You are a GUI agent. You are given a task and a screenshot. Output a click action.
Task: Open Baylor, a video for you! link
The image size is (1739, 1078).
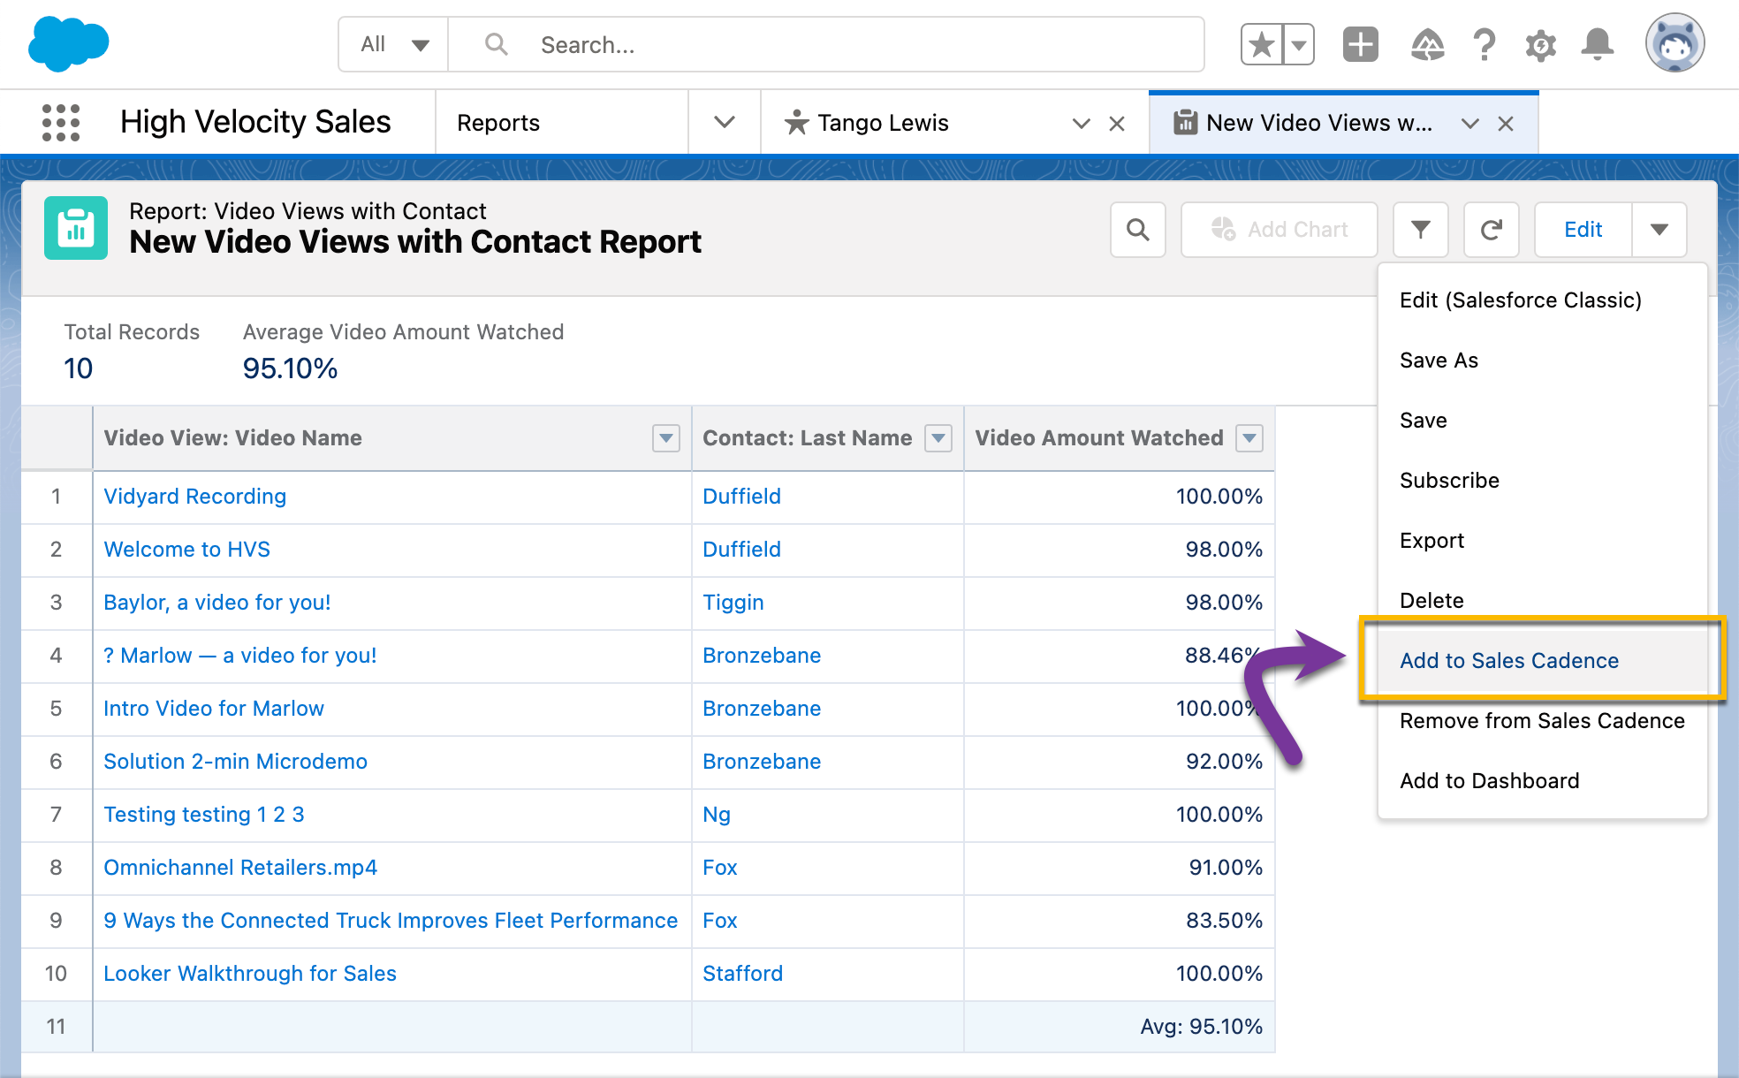coord(217,603)
